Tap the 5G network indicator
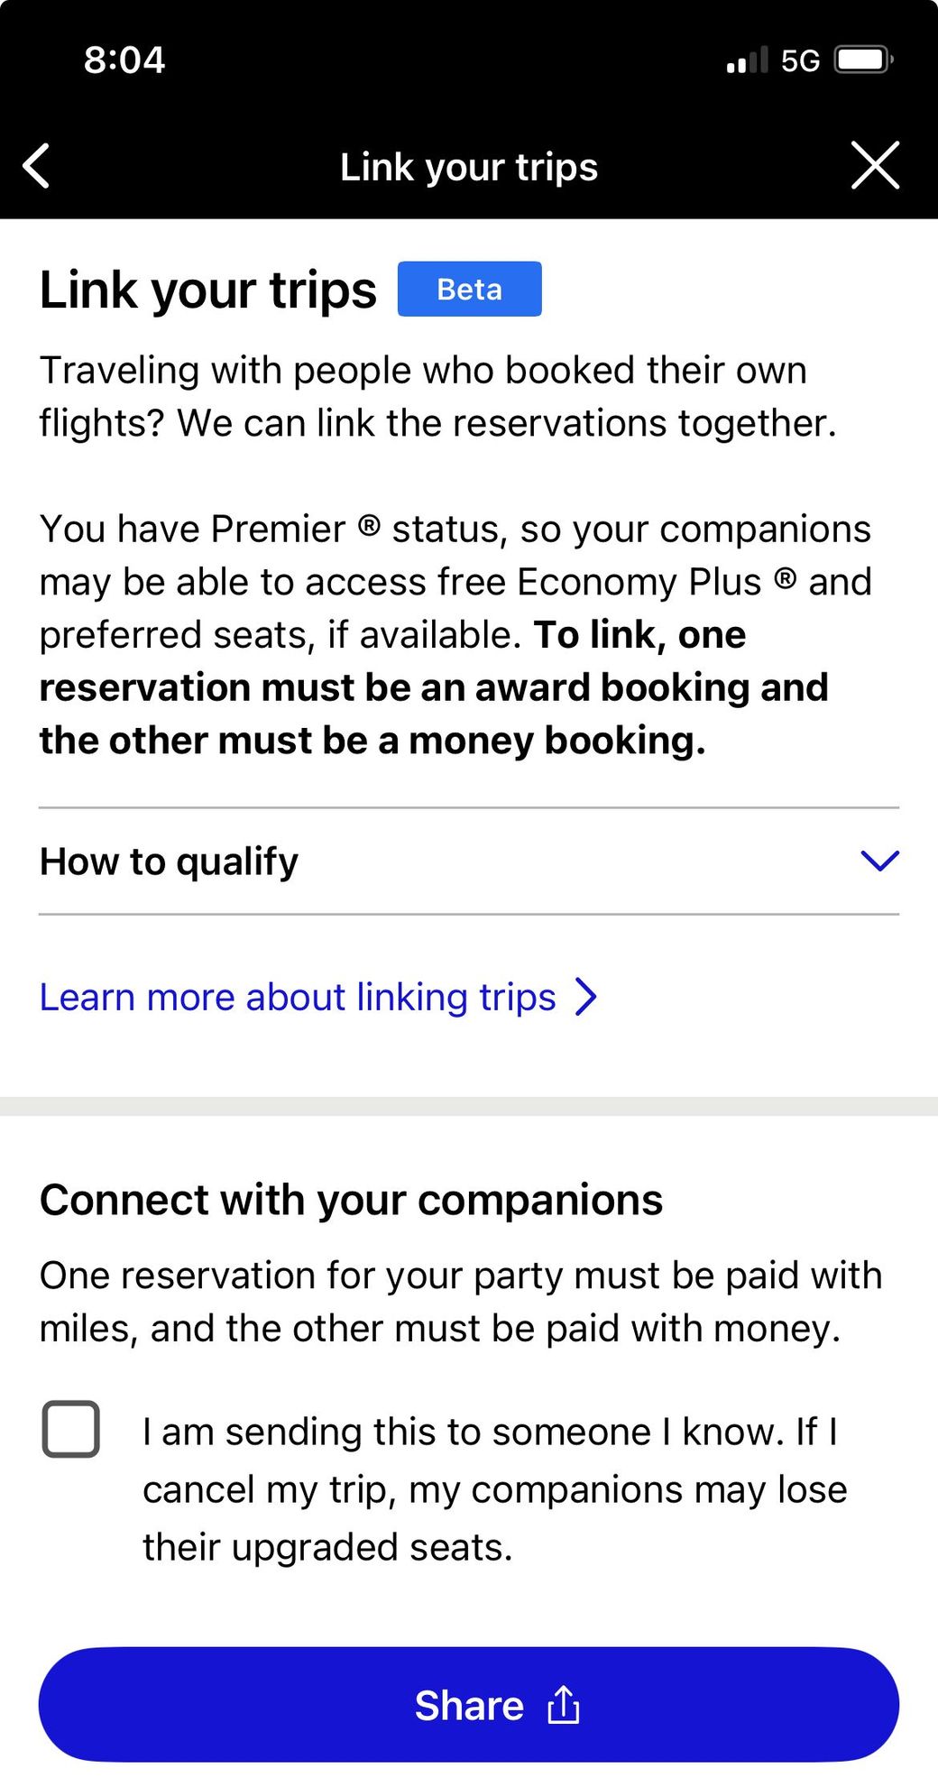 pyautogui.click(x=800, y=60)
